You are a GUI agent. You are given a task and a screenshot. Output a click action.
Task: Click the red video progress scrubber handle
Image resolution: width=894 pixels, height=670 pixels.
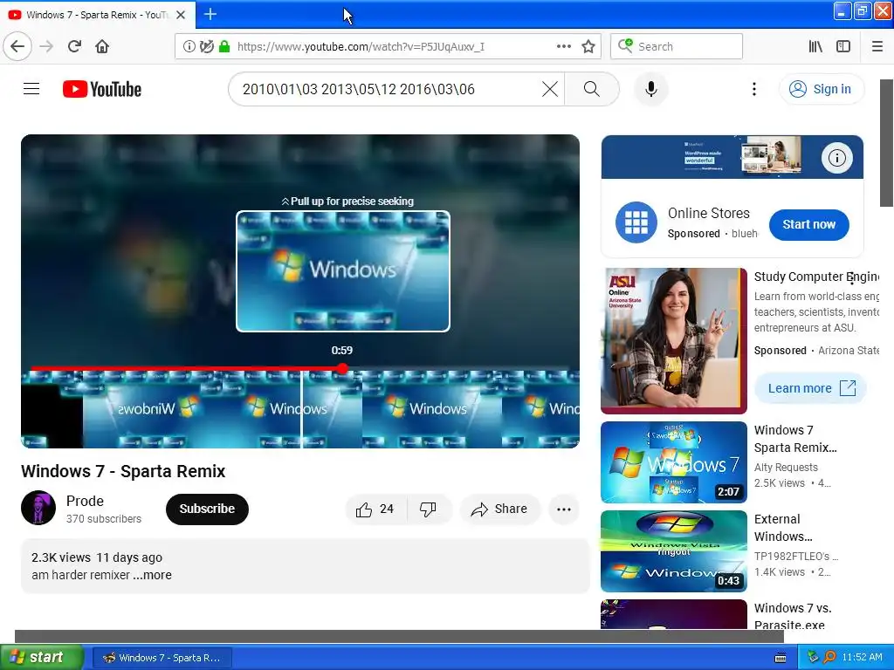click(342, 369)
